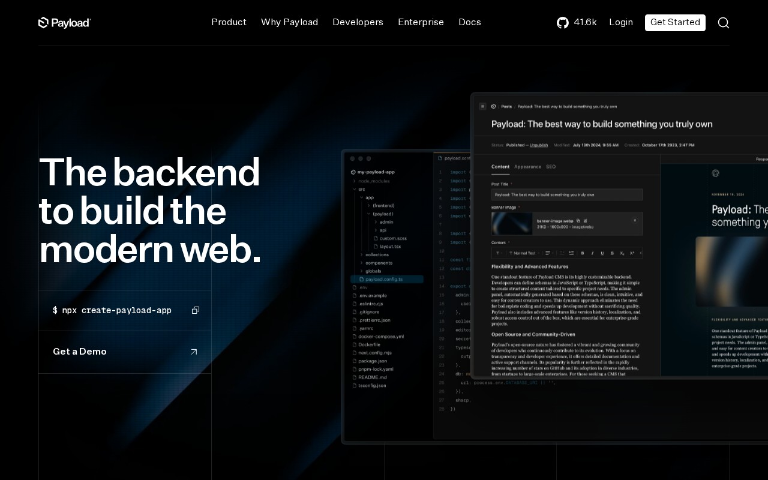The width and height of the screenshot is (768, 480).
Task: Apply underline formatting in the editor toolbar
Action: (602, 253)
